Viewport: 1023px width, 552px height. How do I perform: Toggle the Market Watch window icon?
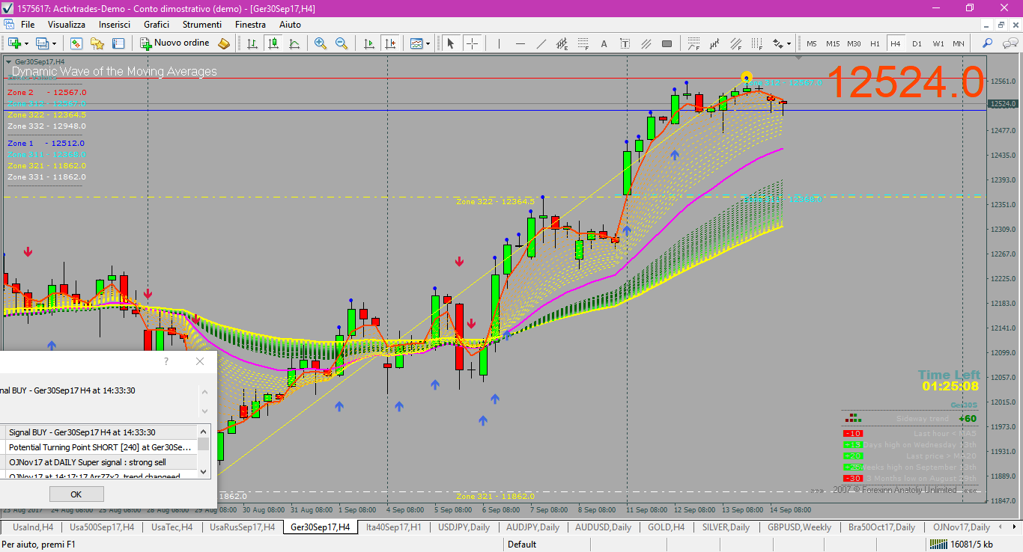point(76,43)
